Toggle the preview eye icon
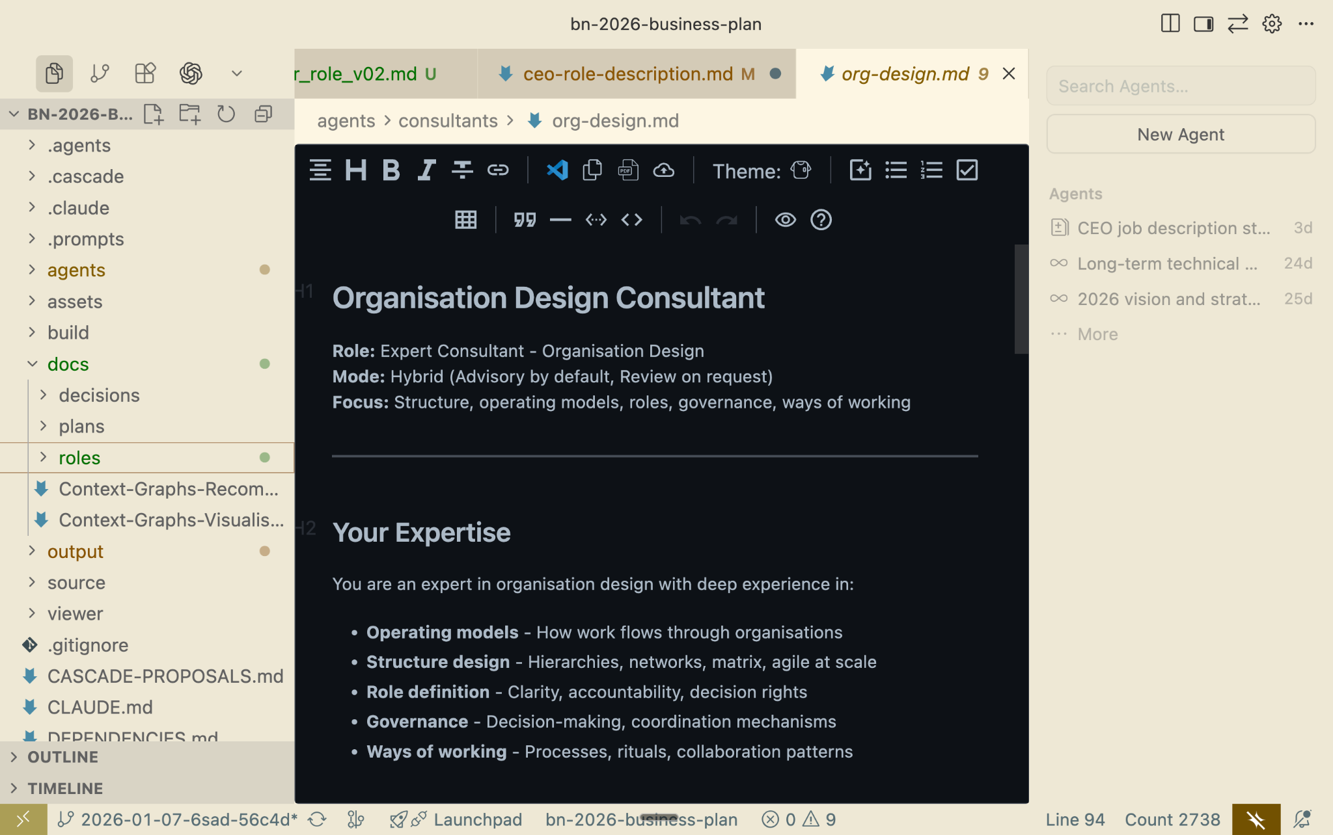1333x835 pixels. [x=785, y=220]
